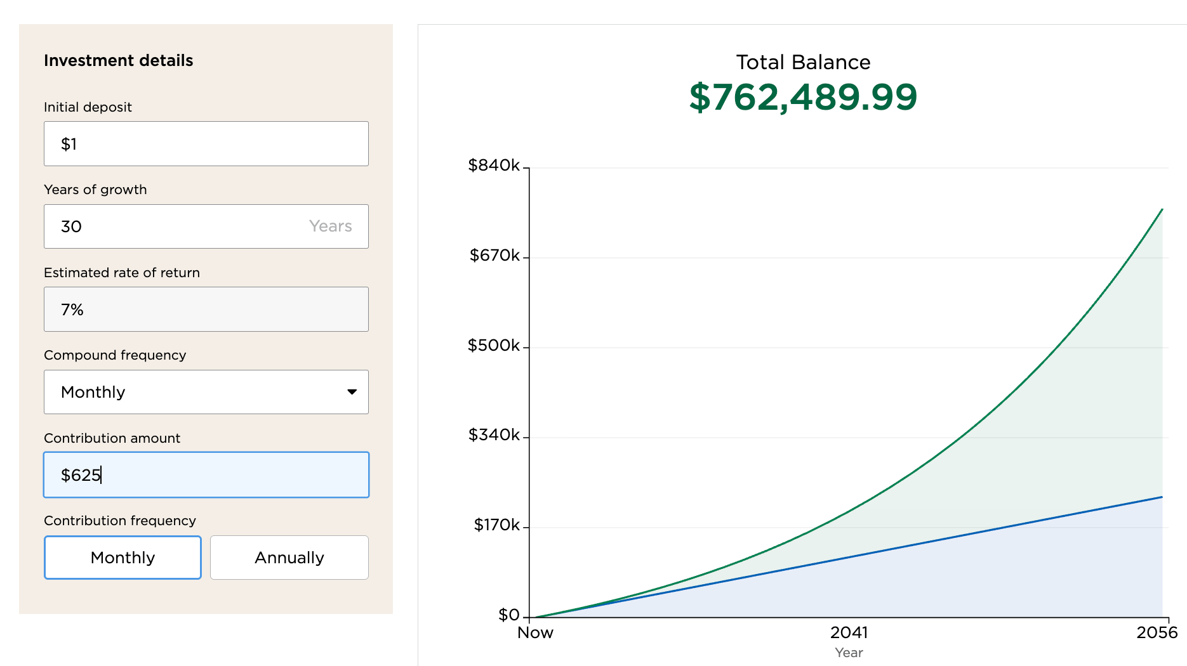This screenshot has width=1187, height=666.
Task: Click the Investment details heading
Action: coord(118,61)
